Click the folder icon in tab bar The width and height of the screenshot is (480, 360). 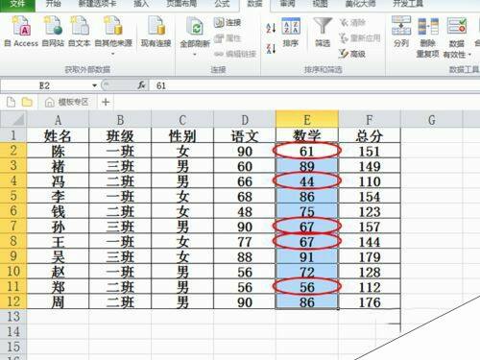point(27,102)
